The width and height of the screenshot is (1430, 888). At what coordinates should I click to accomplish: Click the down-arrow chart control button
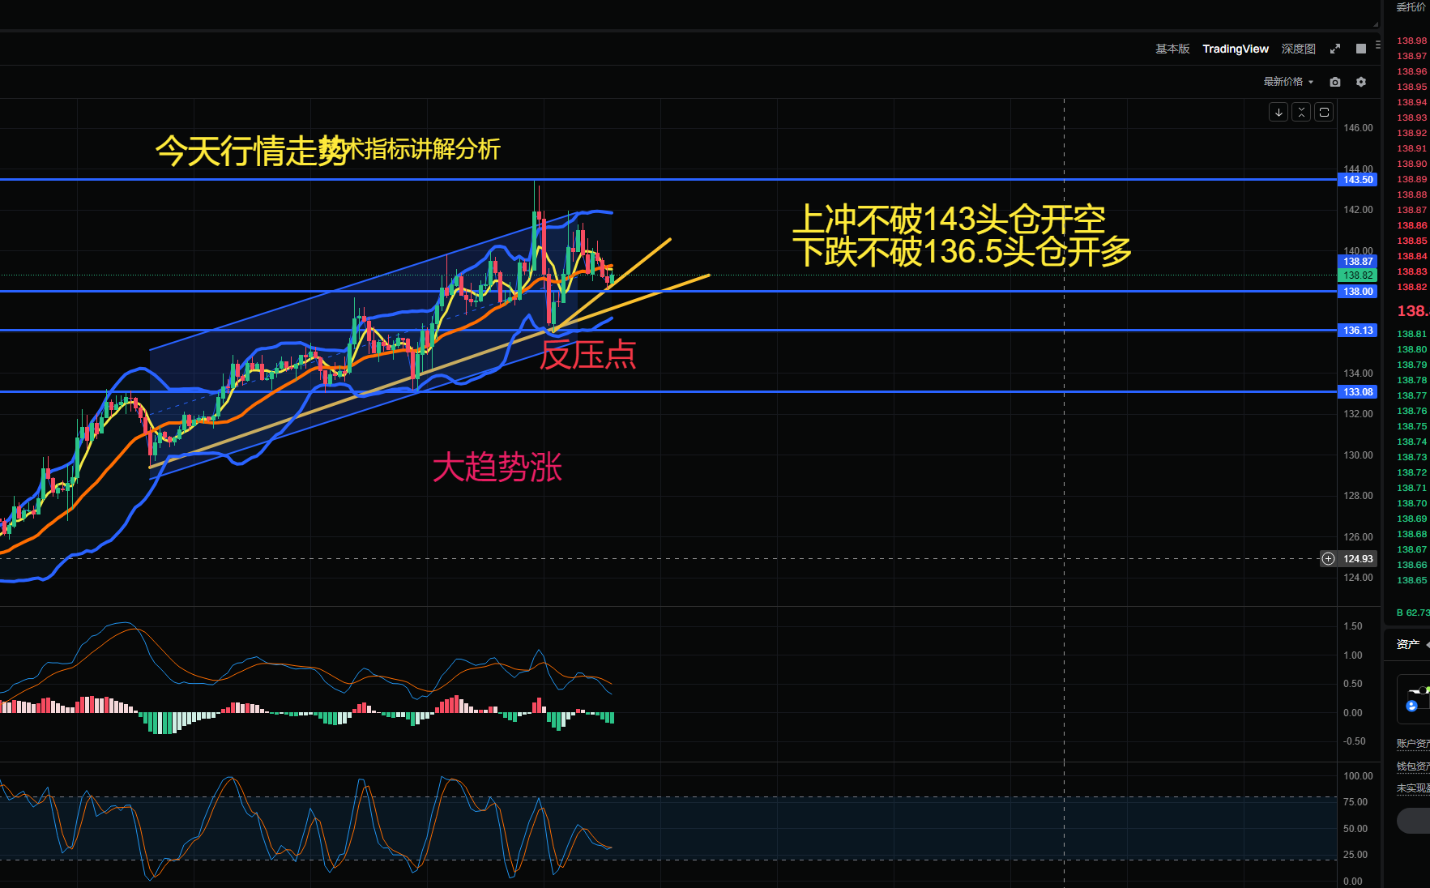(x=1278, y=113)
